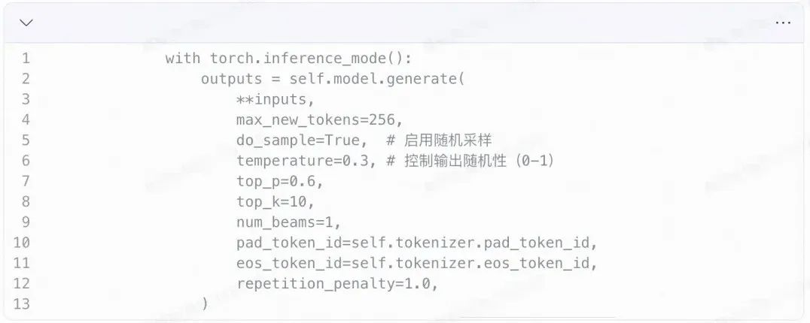
Task: Click the repetition_penalty=1.0 line
Action: point(336,284)
